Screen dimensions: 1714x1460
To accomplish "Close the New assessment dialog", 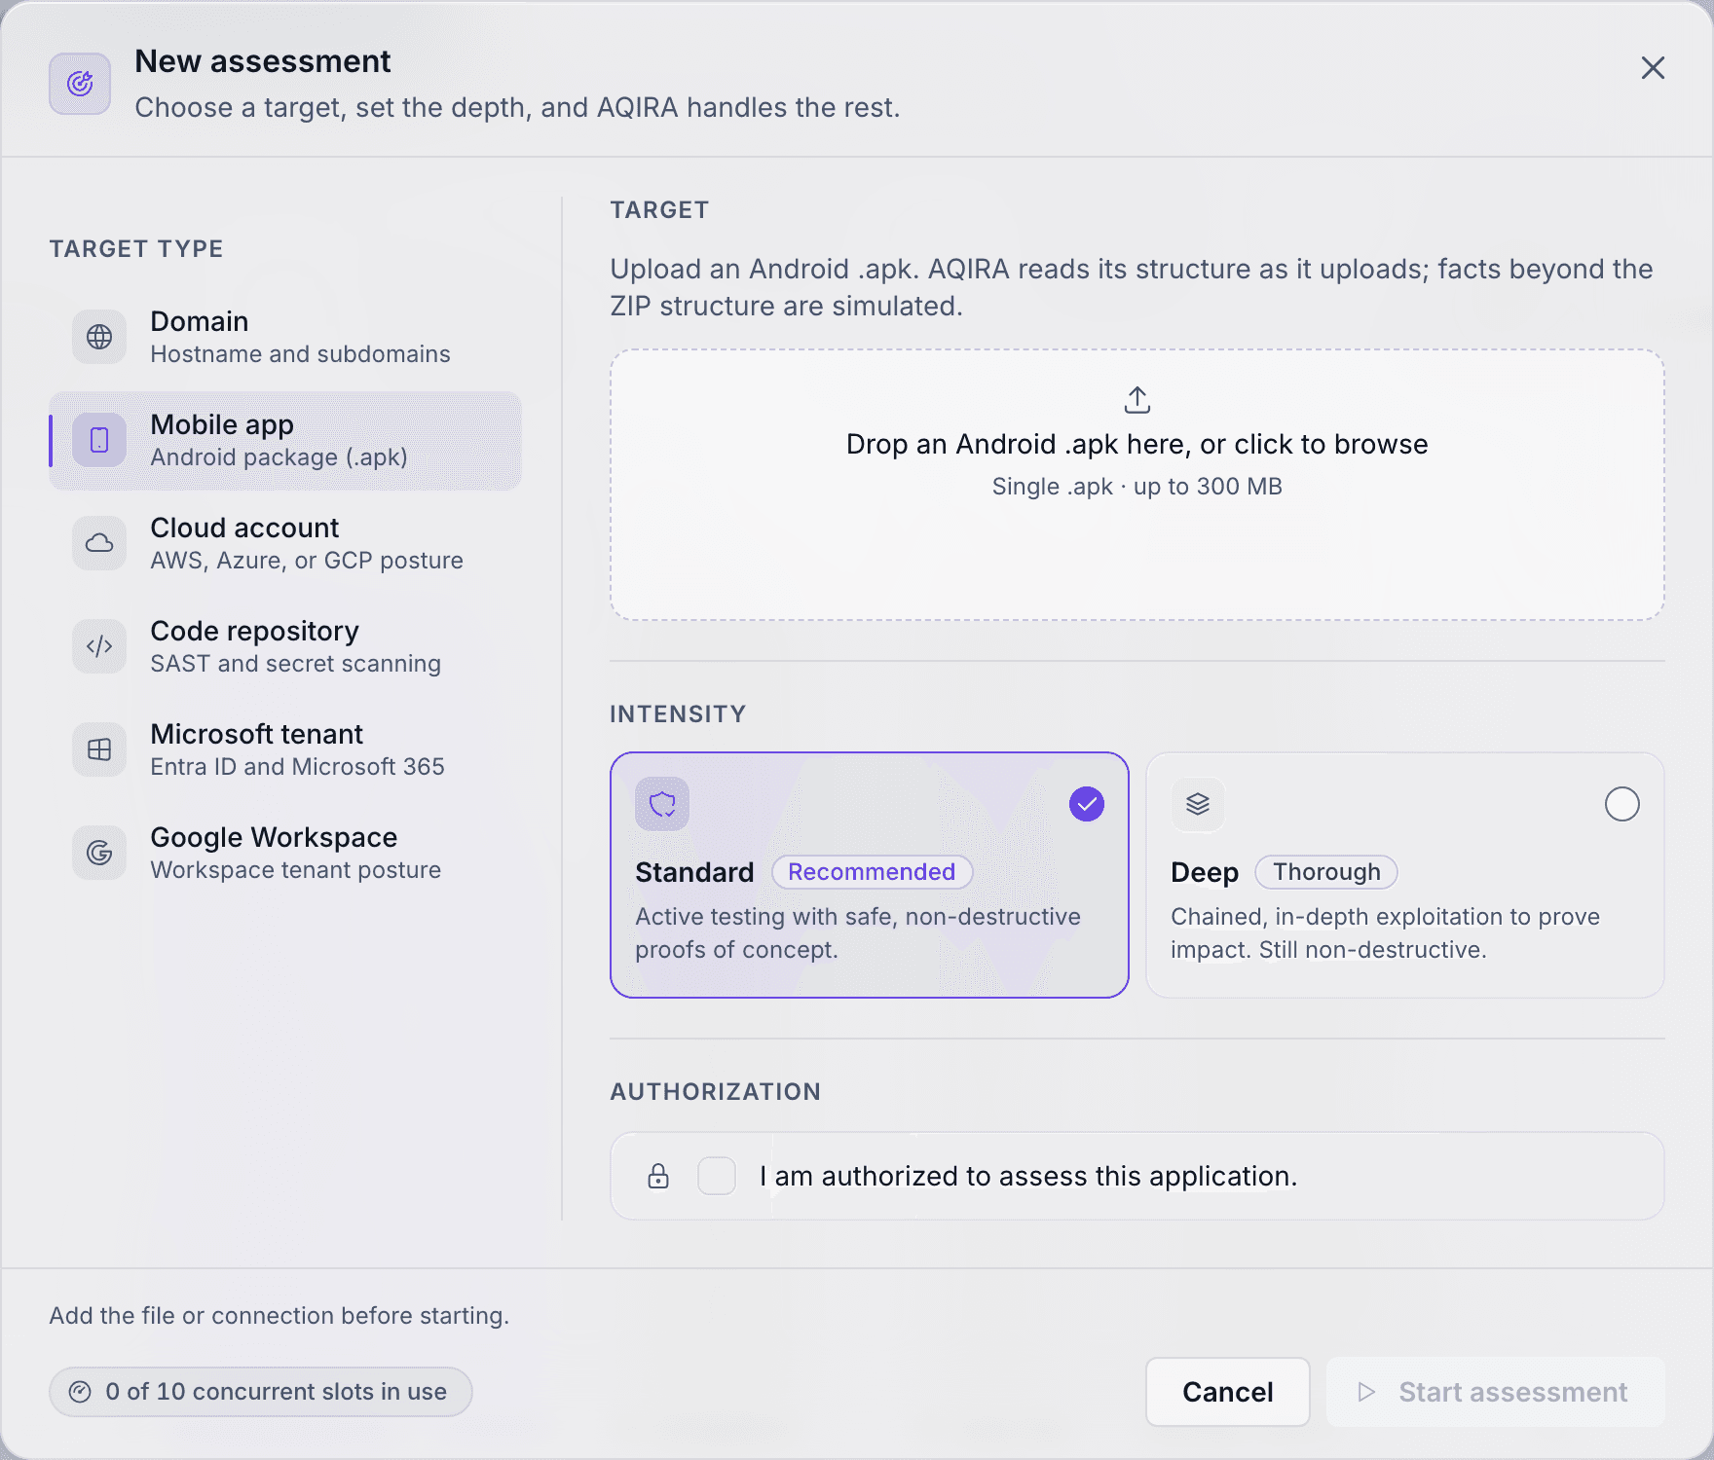I will pyautogui.click(x=1653, y=68).
